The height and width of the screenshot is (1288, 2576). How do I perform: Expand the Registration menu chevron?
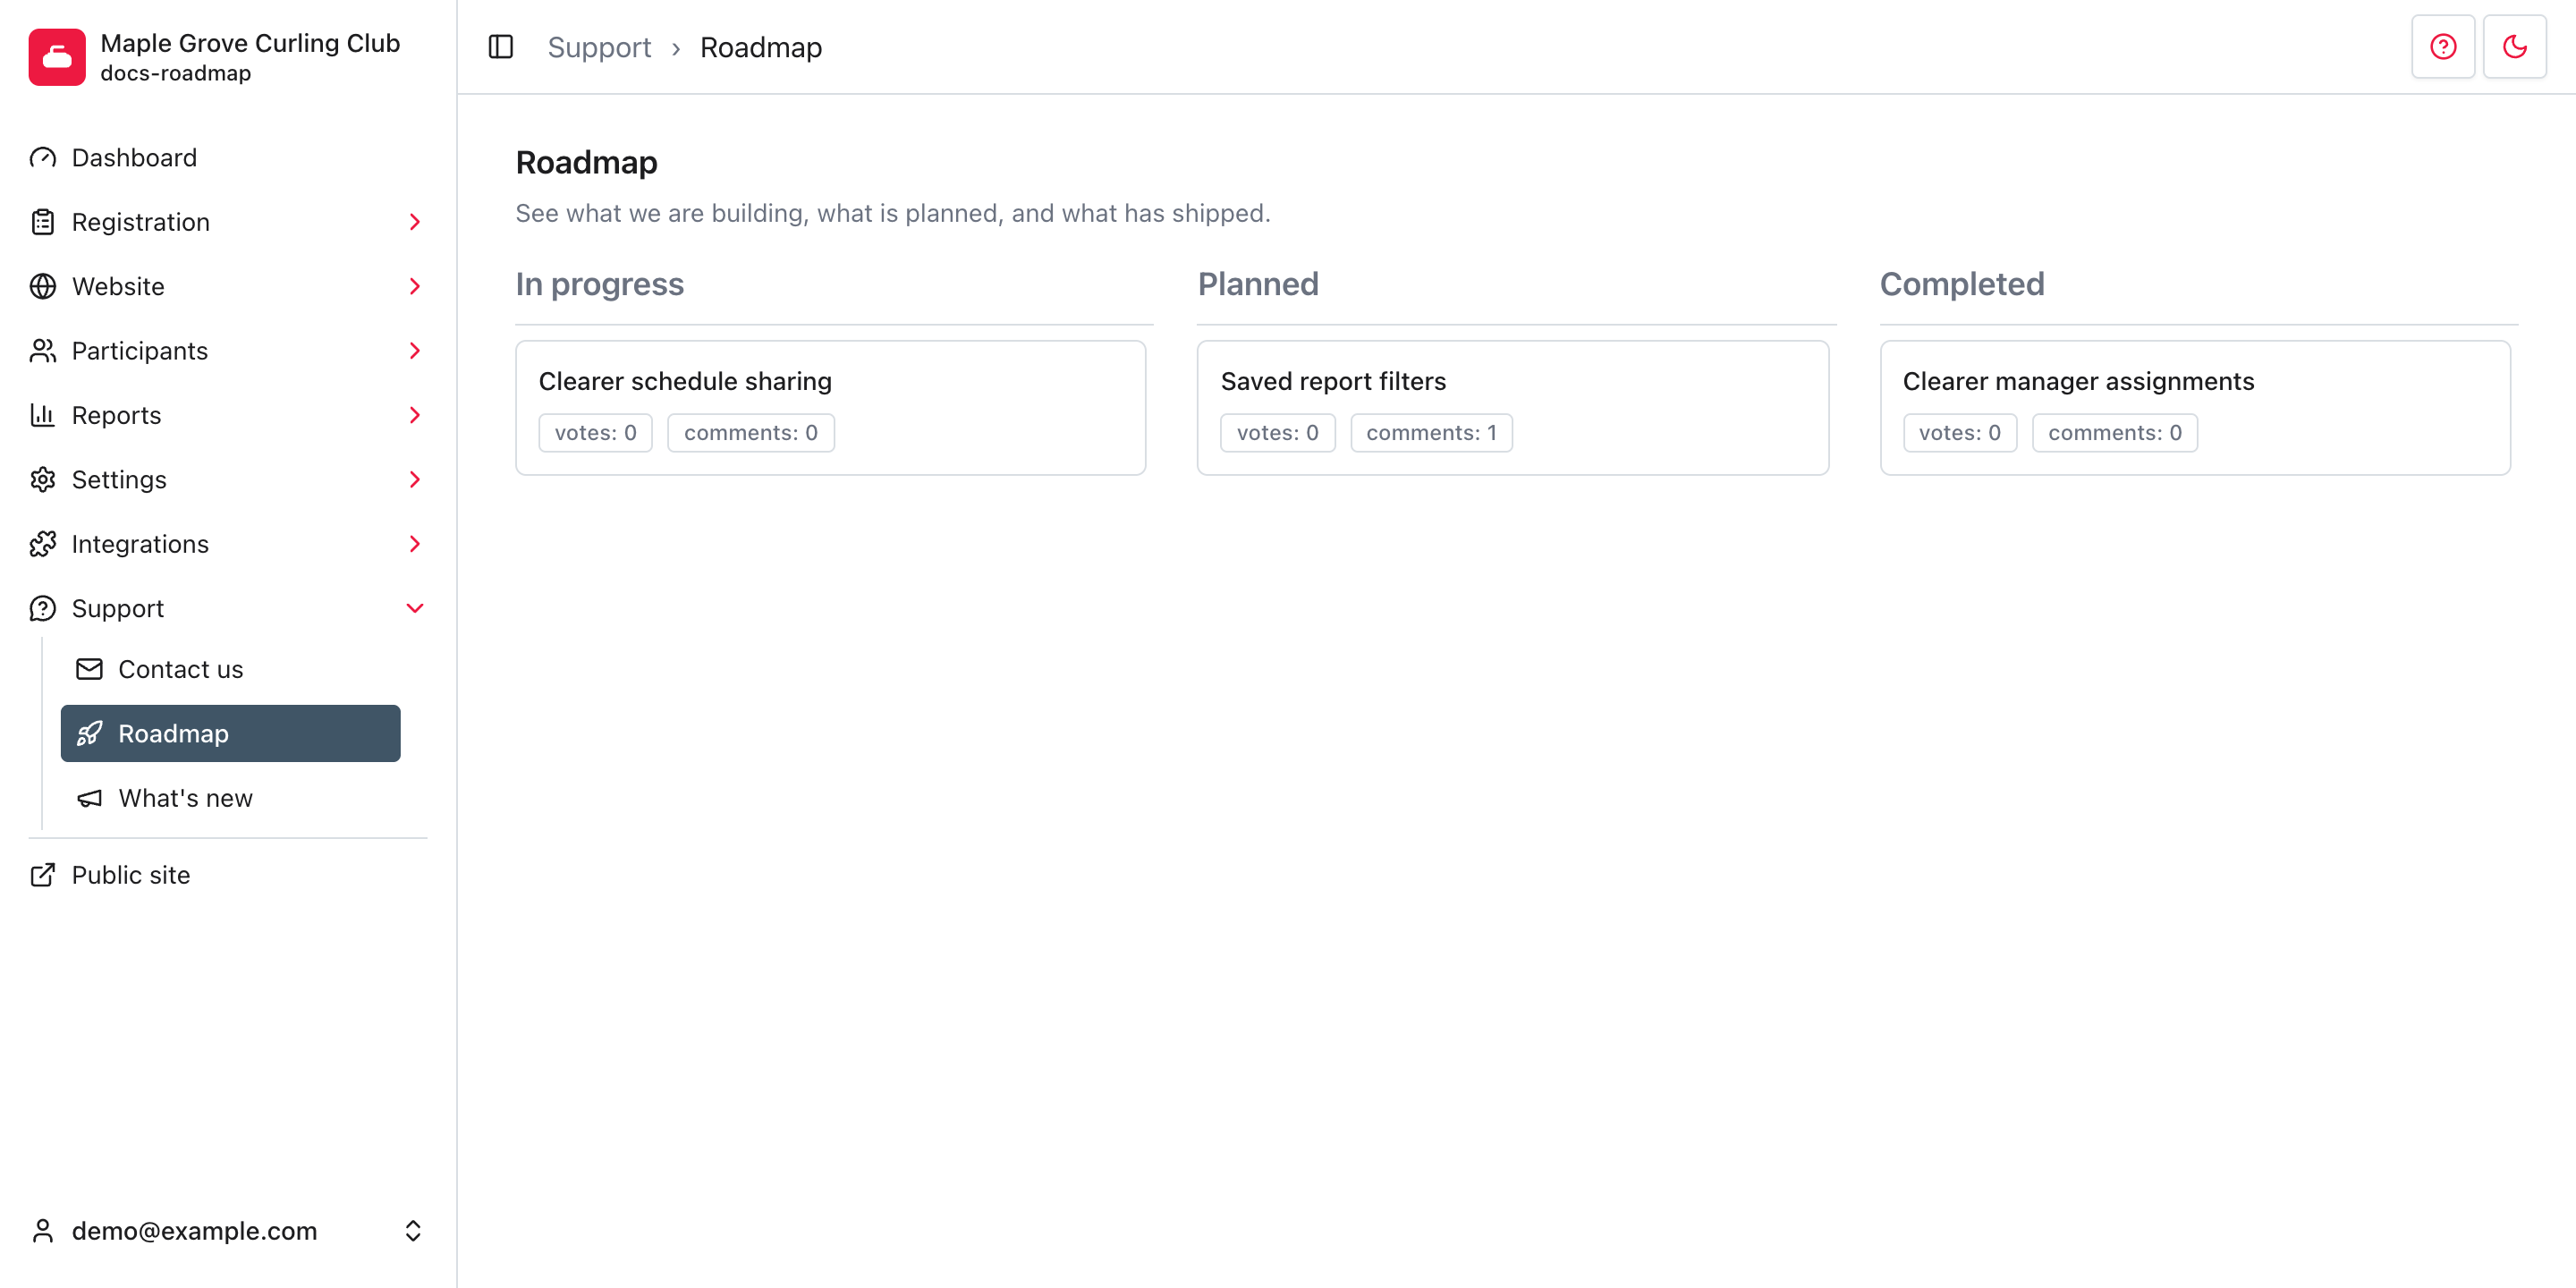click(x=415, y=222)
